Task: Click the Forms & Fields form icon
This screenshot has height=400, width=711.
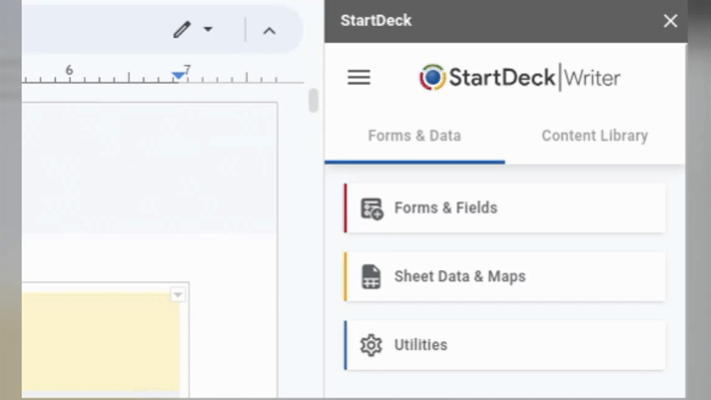Action: tap(371, 208)
